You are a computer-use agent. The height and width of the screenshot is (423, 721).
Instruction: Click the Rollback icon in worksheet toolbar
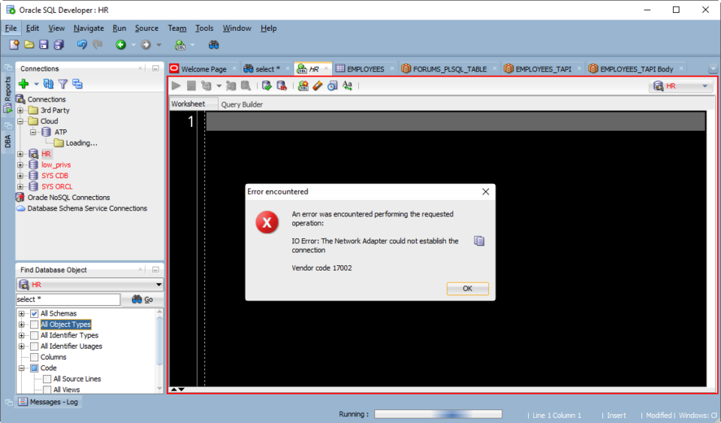pos(282,86)
